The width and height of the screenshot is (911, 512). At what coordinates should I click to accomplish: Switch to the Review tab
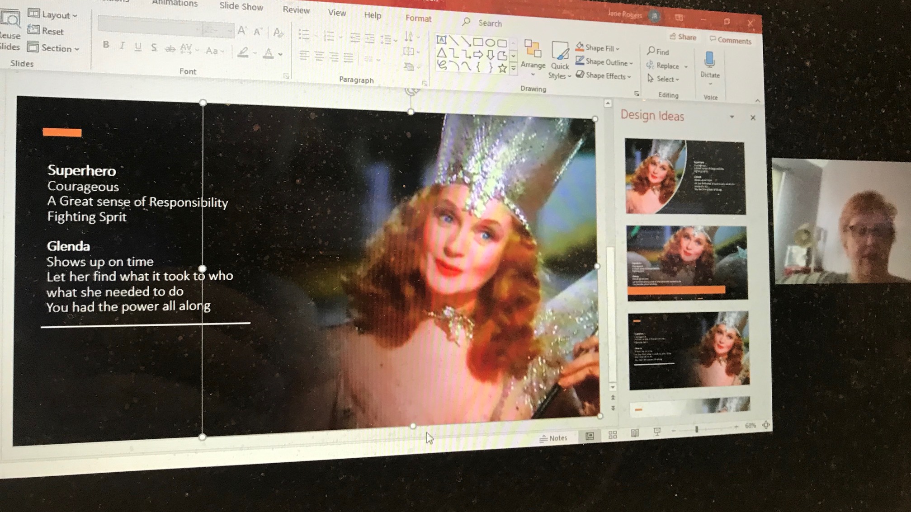point(296,10)
